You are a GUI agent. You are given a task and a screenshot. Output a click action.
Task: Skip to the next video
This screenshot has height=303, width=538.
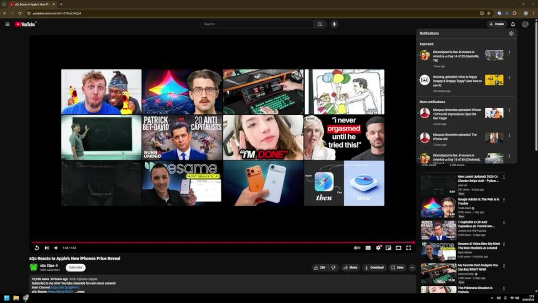(x=46, y=248)
